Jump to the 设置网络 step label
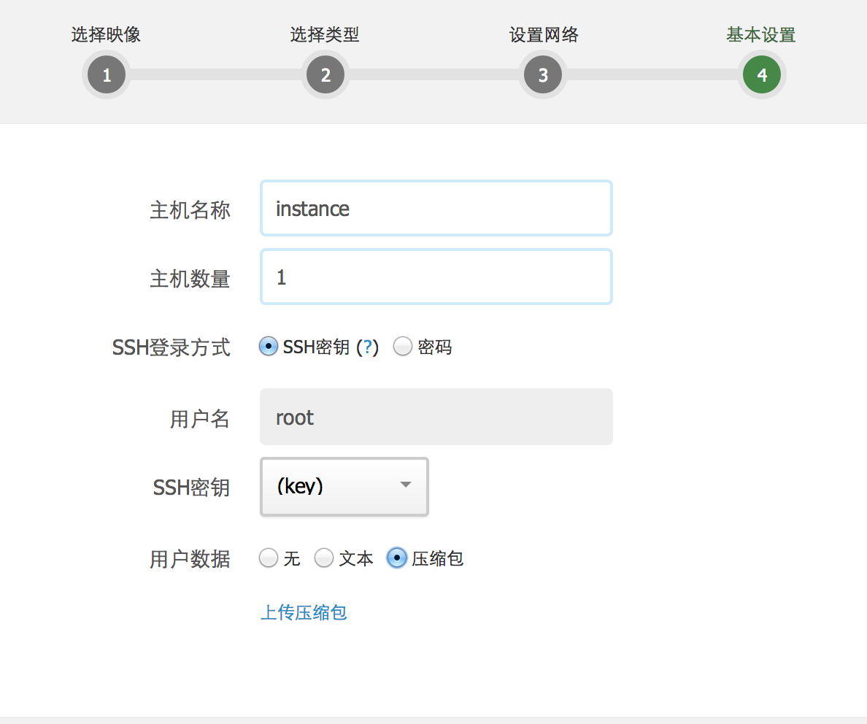This screenshot has width=867, height=724. coord(543,34)
